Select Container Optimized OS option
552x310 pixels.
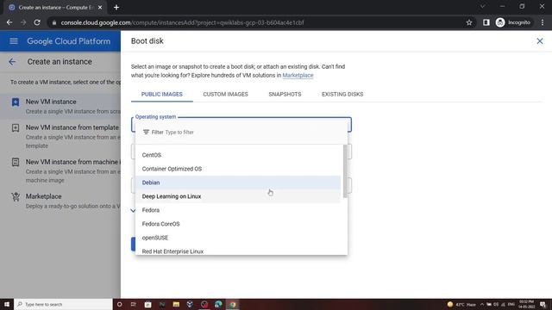point(238,169)
